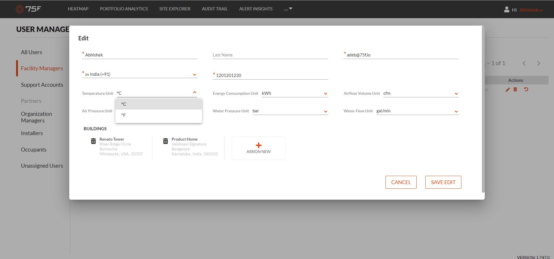Viewport: 554px width, 259px height.
Task: Open Airflow Volume Unit cfm dropdown
Action: coord(421,93)
